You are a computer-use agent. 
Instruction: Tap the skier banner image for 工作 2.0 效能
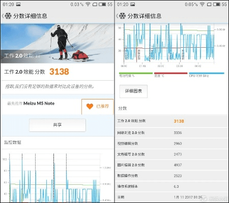pyautogui.click(x=57, y=44)
